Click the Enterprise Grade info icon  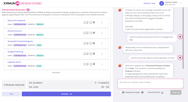click(142, 92)
